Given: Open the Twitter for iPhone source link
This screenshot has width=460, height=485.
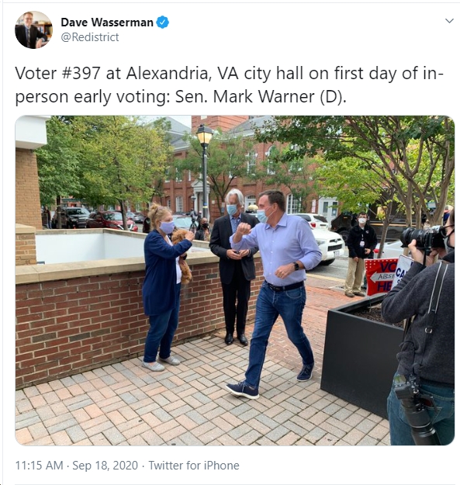Looking at the screenshot, I should pos(194,465).
